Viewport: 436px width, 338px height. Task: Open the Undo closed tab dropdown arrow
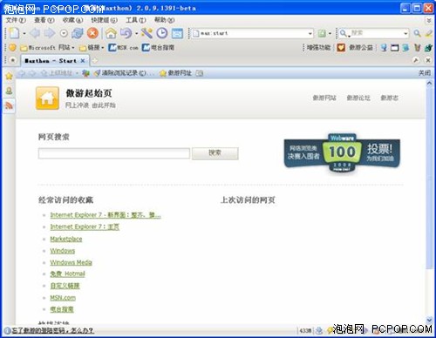tap(136, 33)
